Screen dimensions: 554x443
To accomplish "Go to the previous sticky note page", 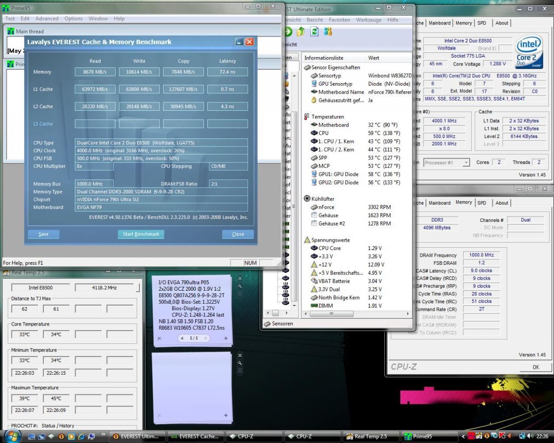I will (182, 339).
